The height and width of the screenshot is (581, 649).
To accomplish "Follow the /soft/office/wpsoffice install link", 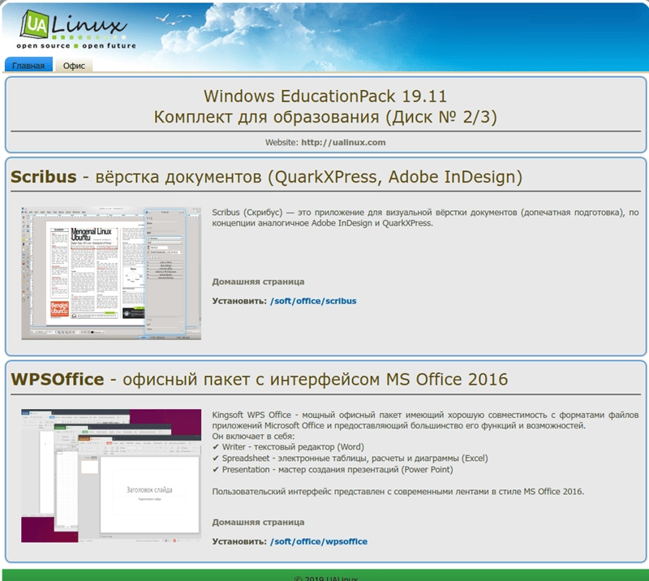I will click(319, 542).
